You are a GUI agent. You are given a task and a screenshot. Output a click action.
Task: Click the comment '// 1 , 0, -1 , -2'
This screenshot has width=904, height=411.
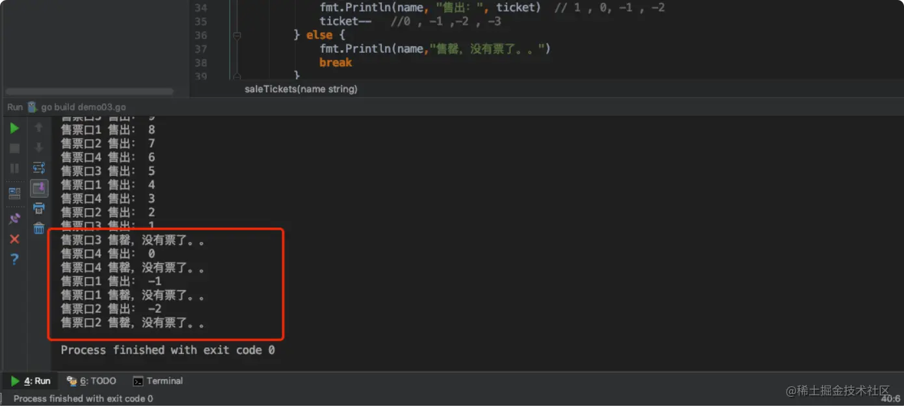[609, 8]
